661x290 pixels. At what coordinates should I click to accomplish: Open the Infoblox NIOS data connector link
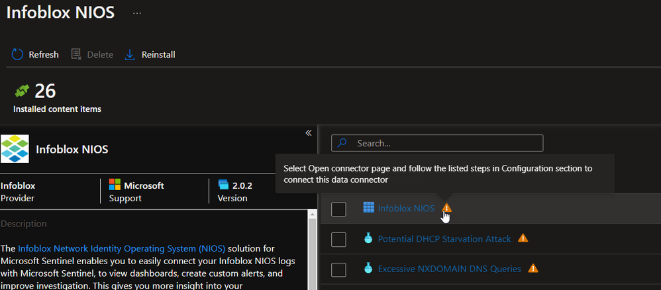point(406,208)
